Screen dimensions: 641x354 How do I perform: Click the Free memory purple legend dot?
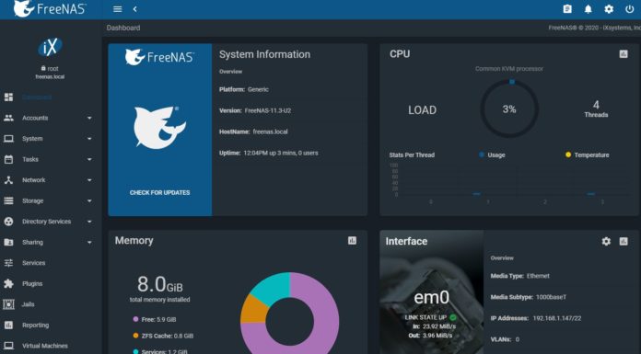click(135, 319)
